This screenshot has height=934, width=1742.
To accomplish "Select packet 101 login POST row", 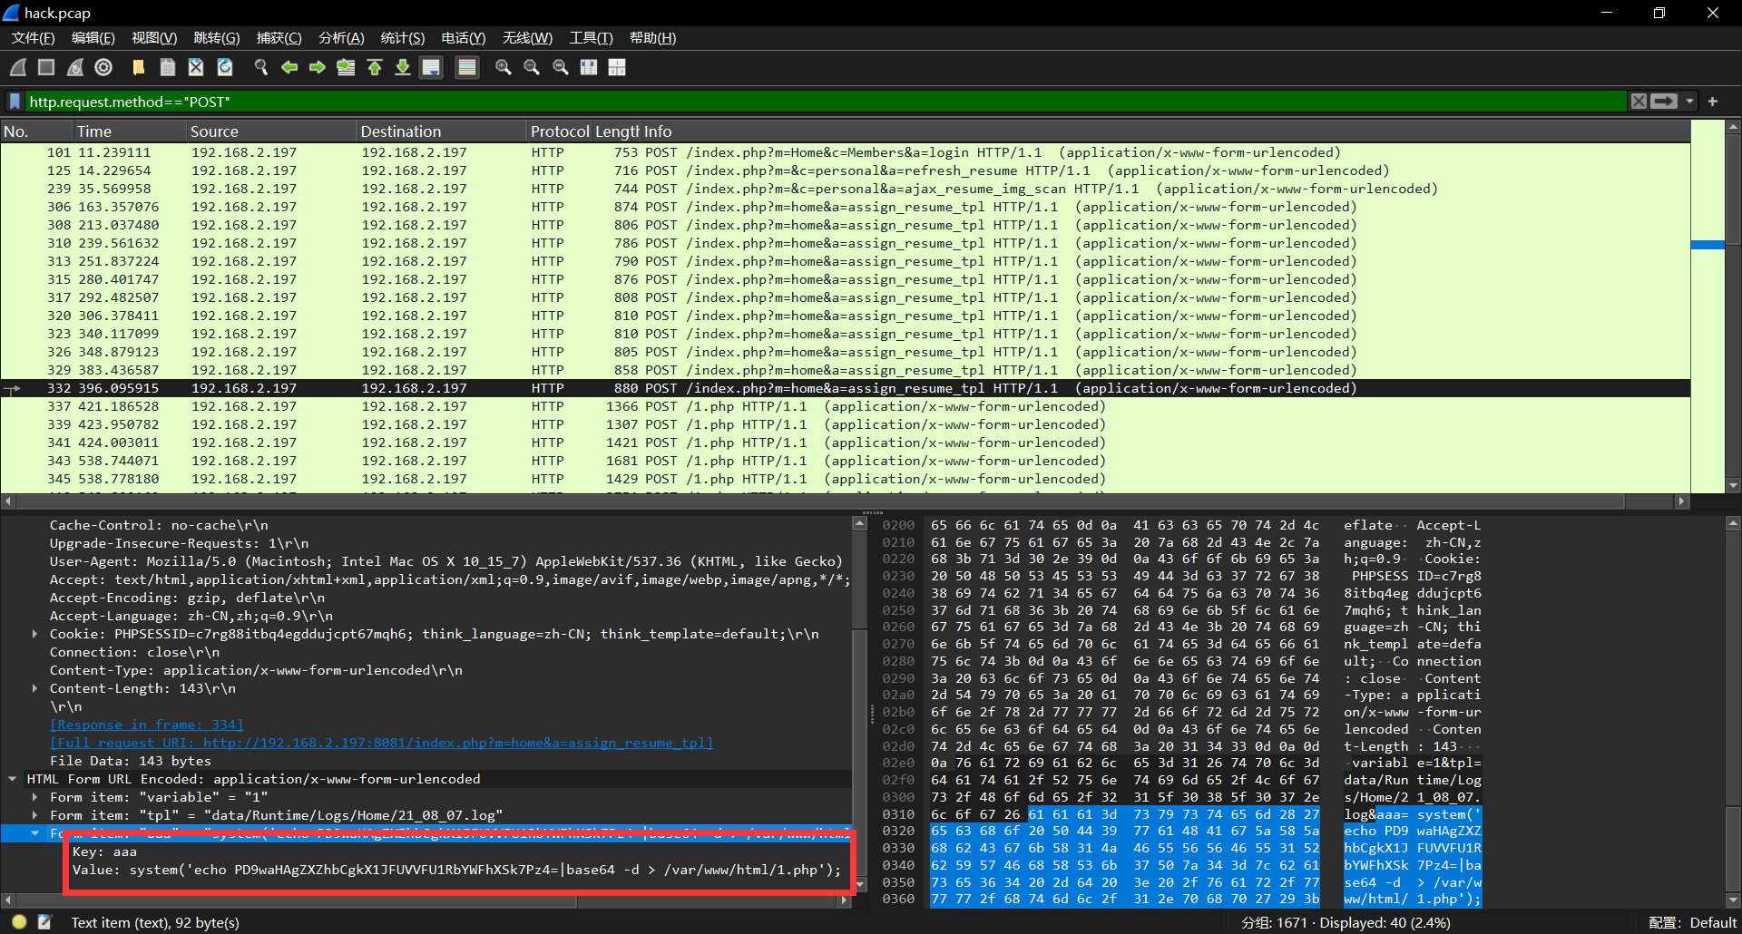I will 845,152.
